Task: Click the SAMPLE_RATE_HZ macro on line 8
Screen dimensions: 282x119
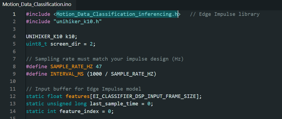Action: pyautogui.click(x=71, y=67)
